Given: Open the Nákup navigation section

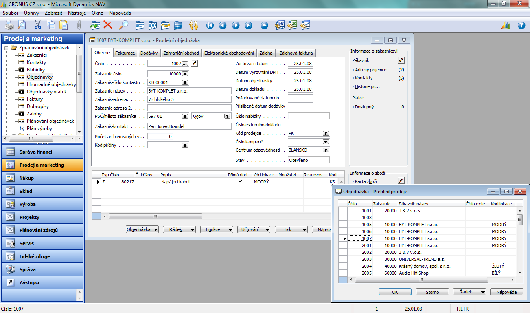Looking at the screenshot, I should 42,178.
